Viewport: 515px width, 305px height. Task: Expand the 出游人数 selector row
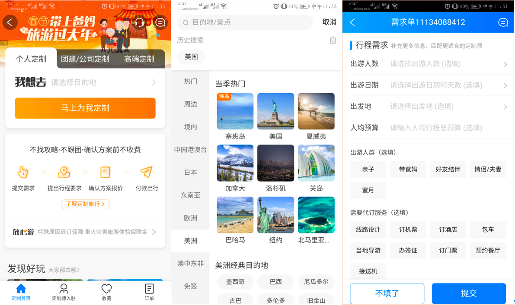click(x=428, y=64)
